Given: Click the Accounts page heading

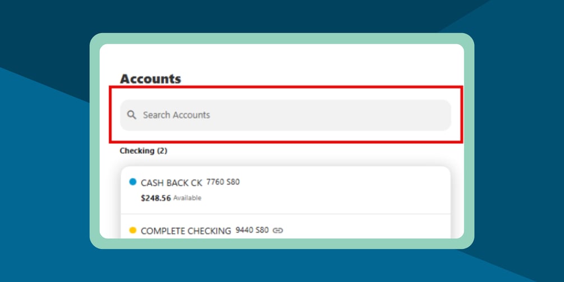Looking at the screenshot, I should [x=150, y=79].
